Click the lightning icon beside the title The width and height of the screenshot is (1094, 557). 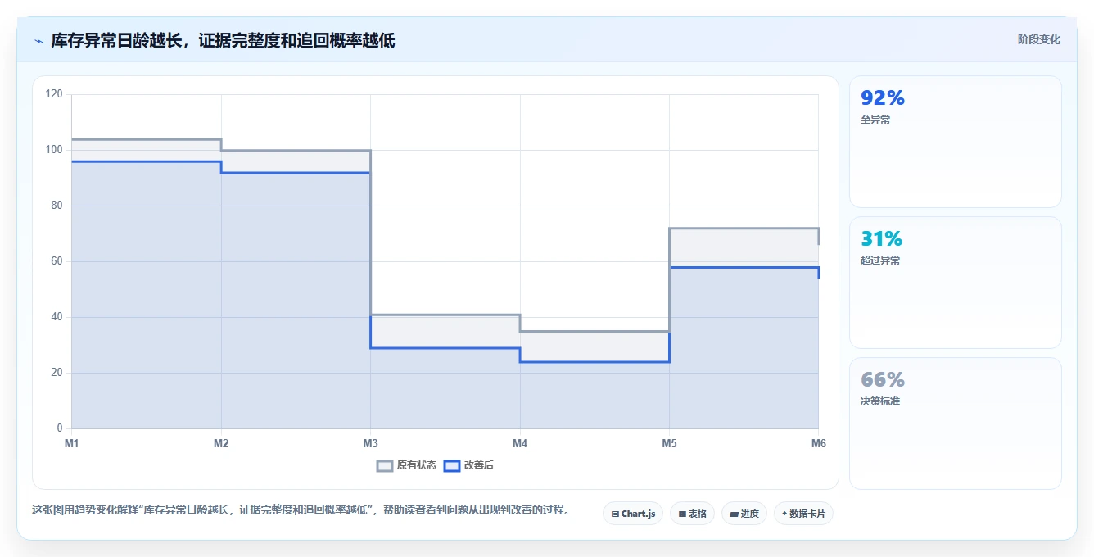(x=39, y=40)
